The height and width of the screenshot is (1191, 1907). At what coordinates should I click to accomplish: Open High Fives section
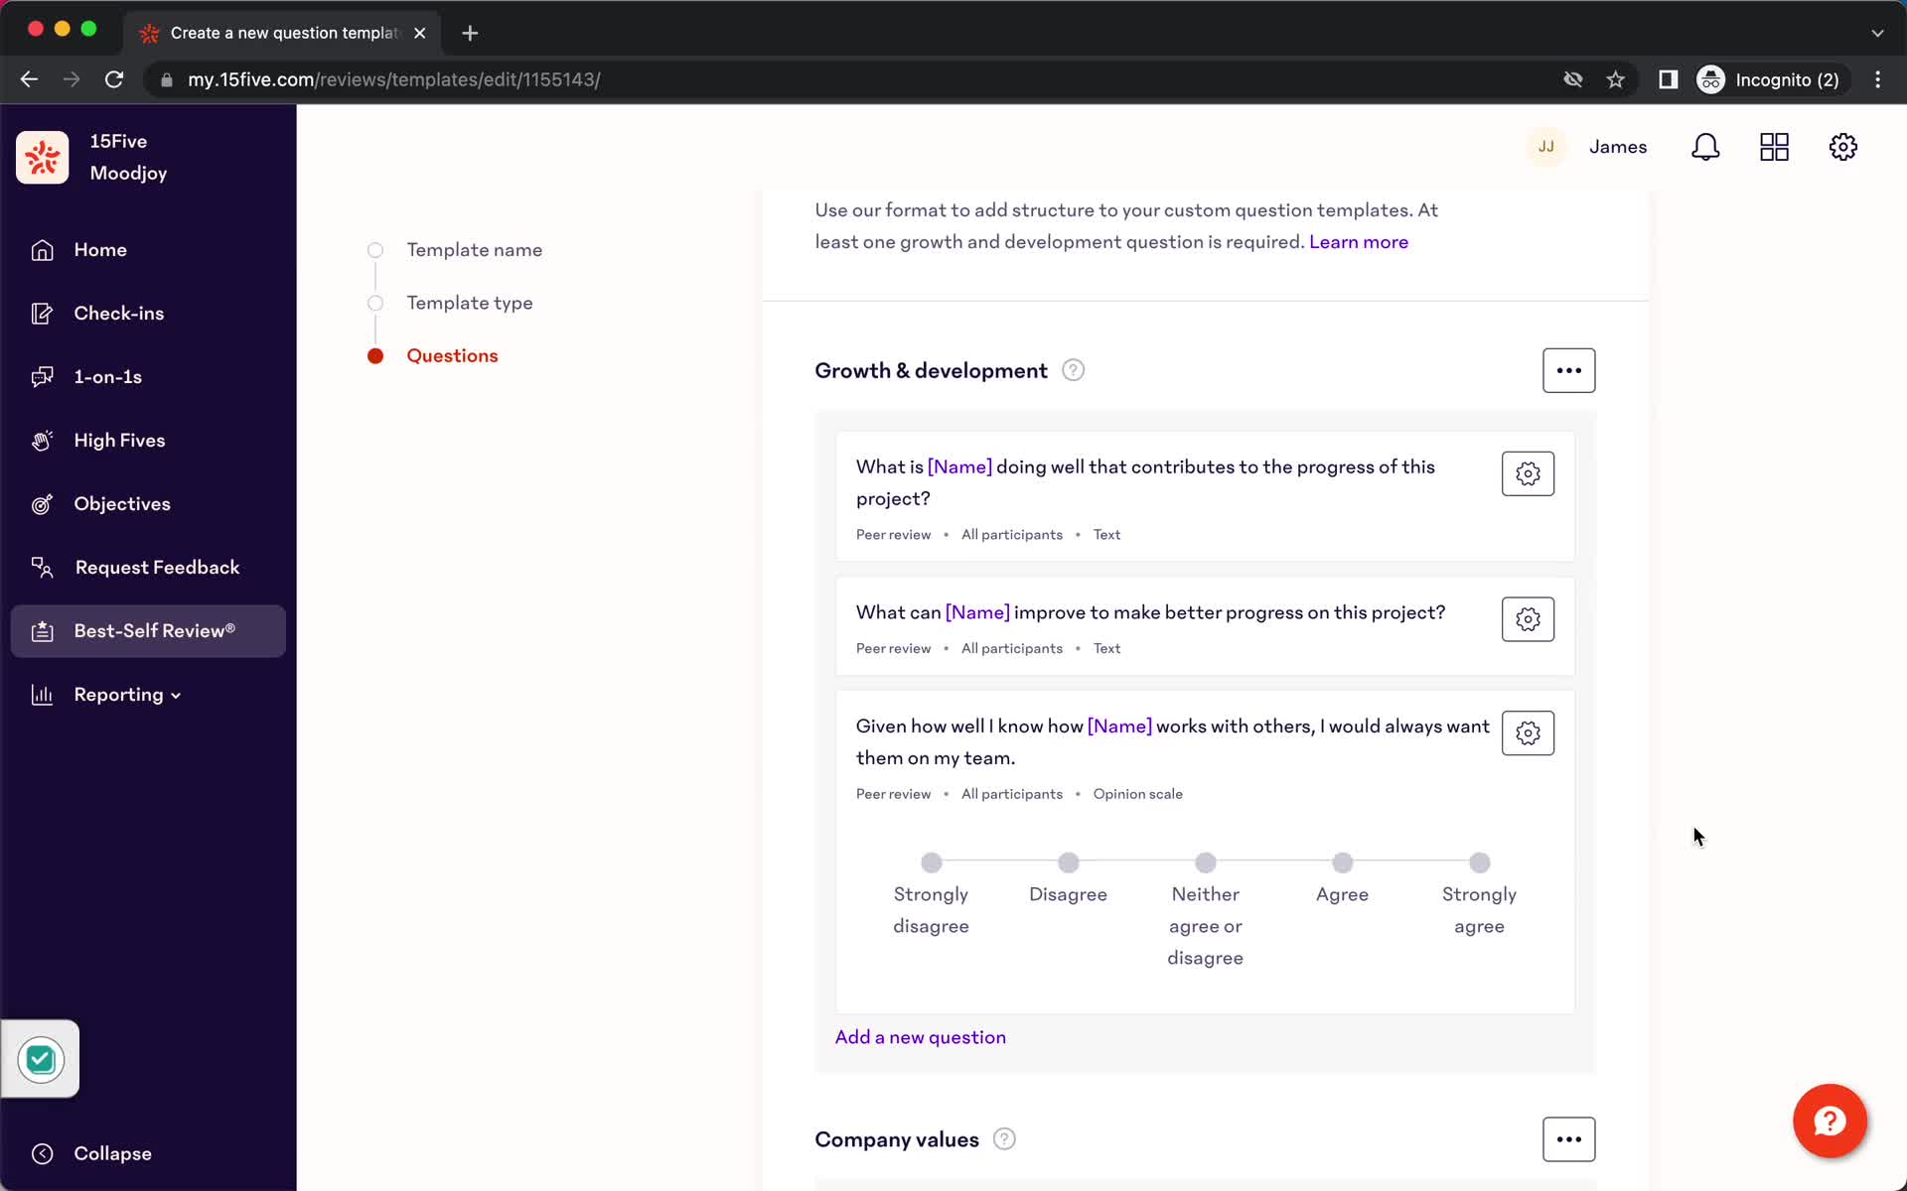(x=119, y=439)
